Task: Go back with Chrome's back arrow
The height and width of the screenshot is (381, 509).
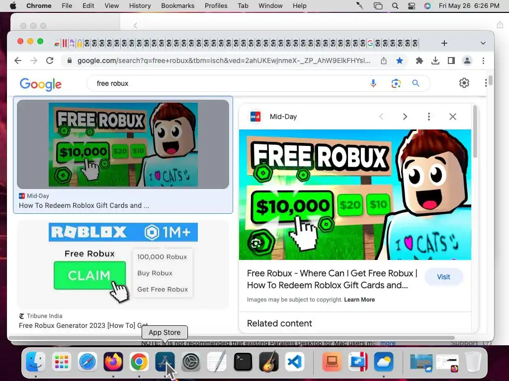Action: pos(18,61)
